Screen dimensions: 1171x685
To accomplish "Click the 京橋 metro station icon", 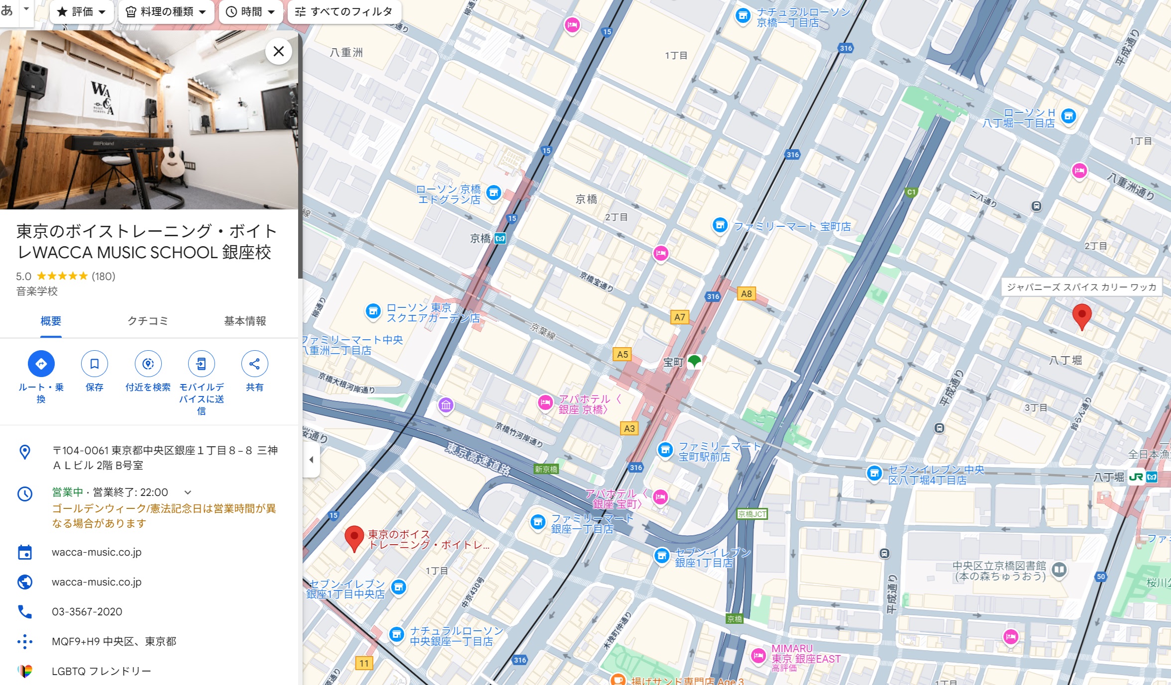I will click(500, 239).
